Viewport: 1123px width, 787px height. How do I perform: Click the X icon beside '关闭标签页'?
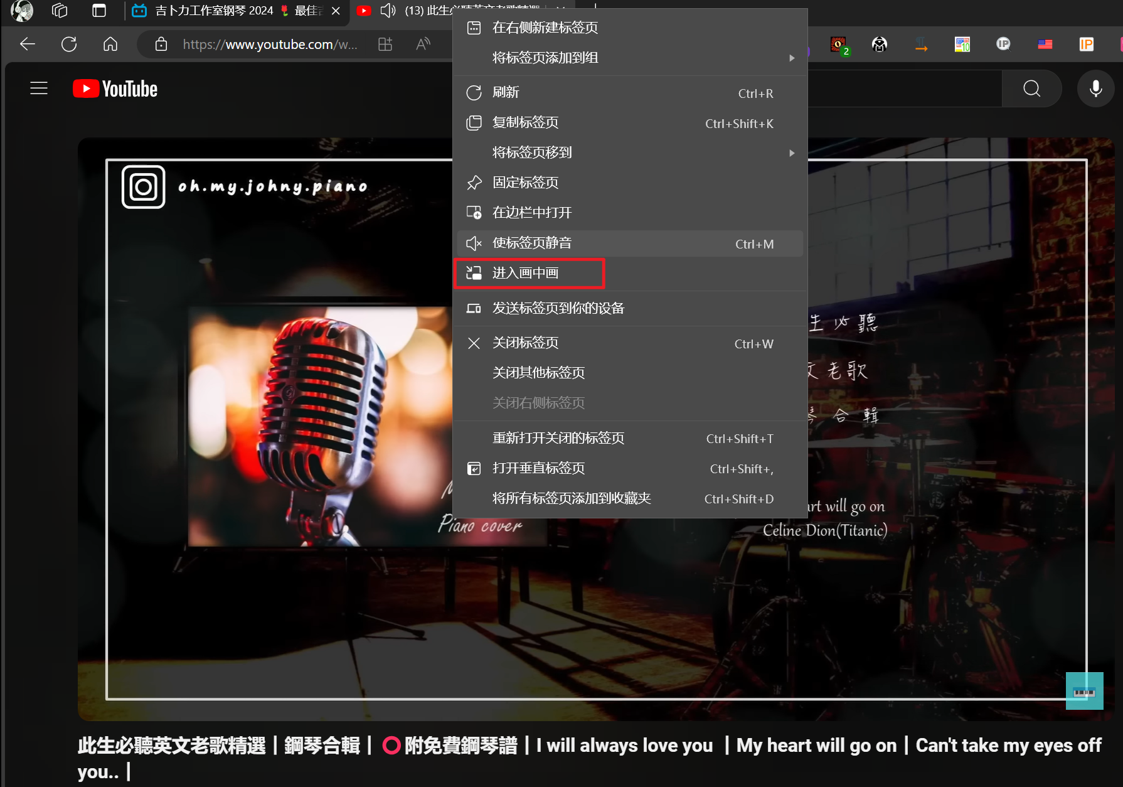(x=474, y=343)
